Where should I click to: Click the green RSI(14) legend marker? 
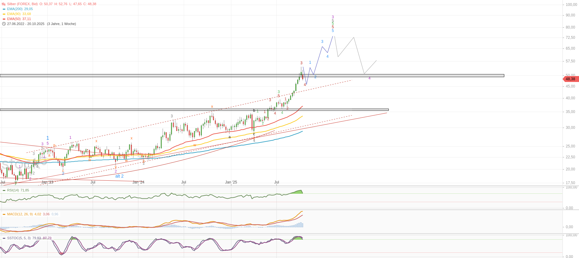point(4,190)
